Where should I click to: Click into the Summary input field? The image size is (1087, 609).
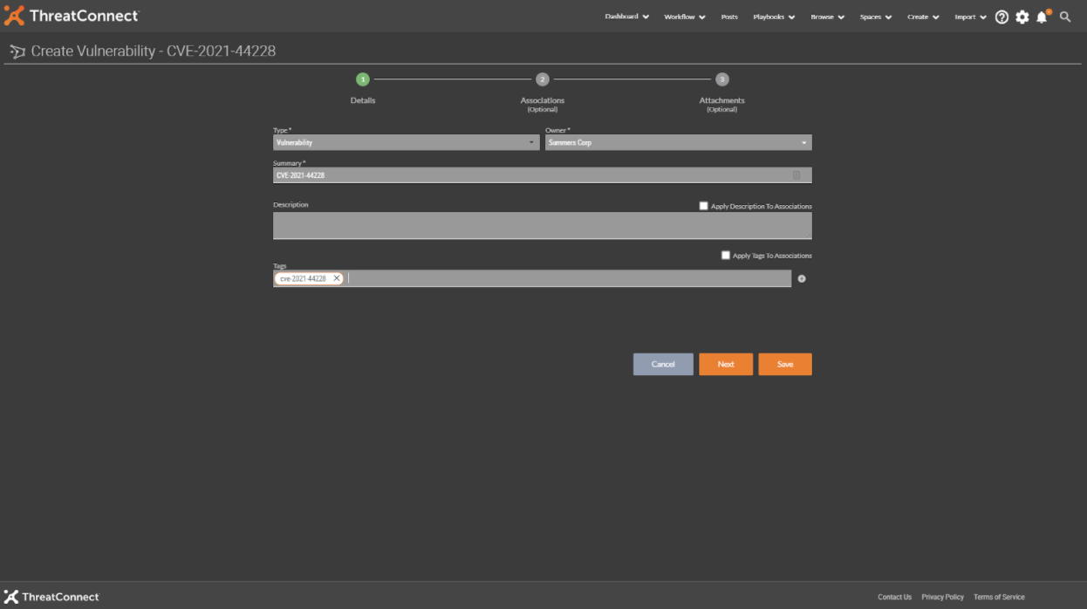(543, 175)
